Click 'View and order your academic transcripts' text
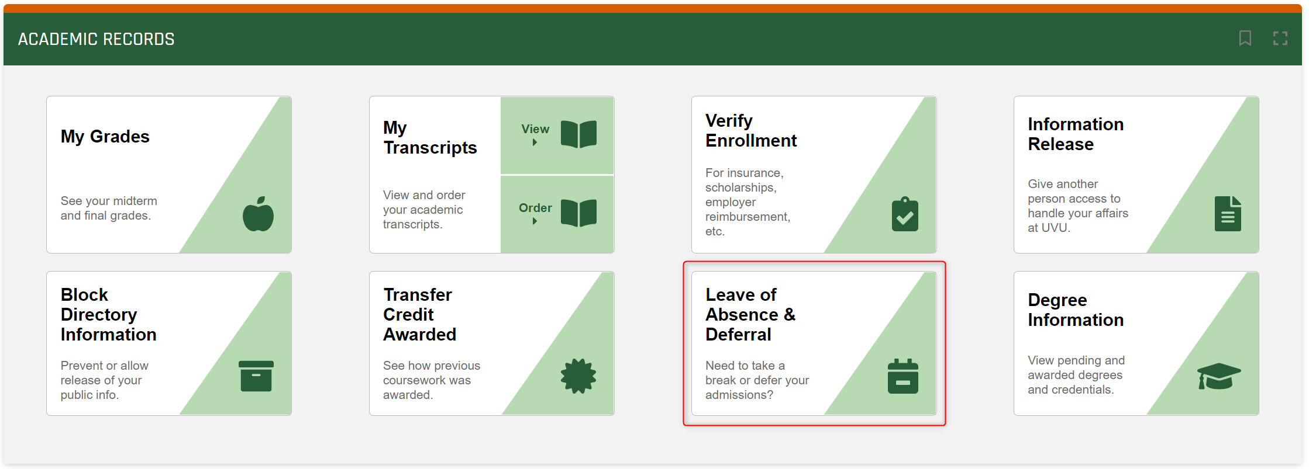This screenshot has height=469, width=1309. (424, 210)
